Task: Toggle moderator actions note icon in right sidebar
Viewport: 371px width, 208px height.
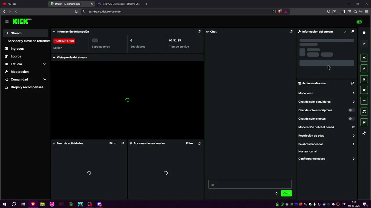Action: (364, 79)
